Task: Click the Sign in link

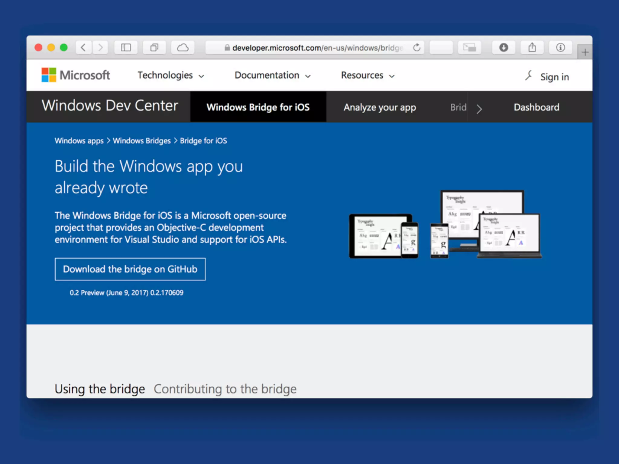Action: pyautogui.click(x=554, y=77)
